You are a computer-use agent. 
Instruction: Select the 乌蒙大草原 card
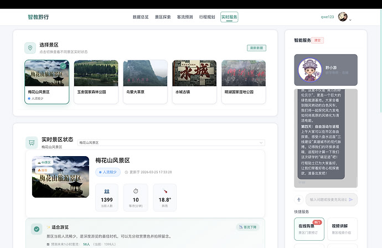tap(145, 82)
